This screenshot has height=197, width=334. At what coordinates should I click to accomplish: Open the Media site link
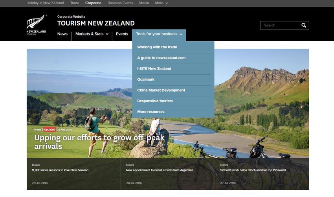(x=144, y=3)
